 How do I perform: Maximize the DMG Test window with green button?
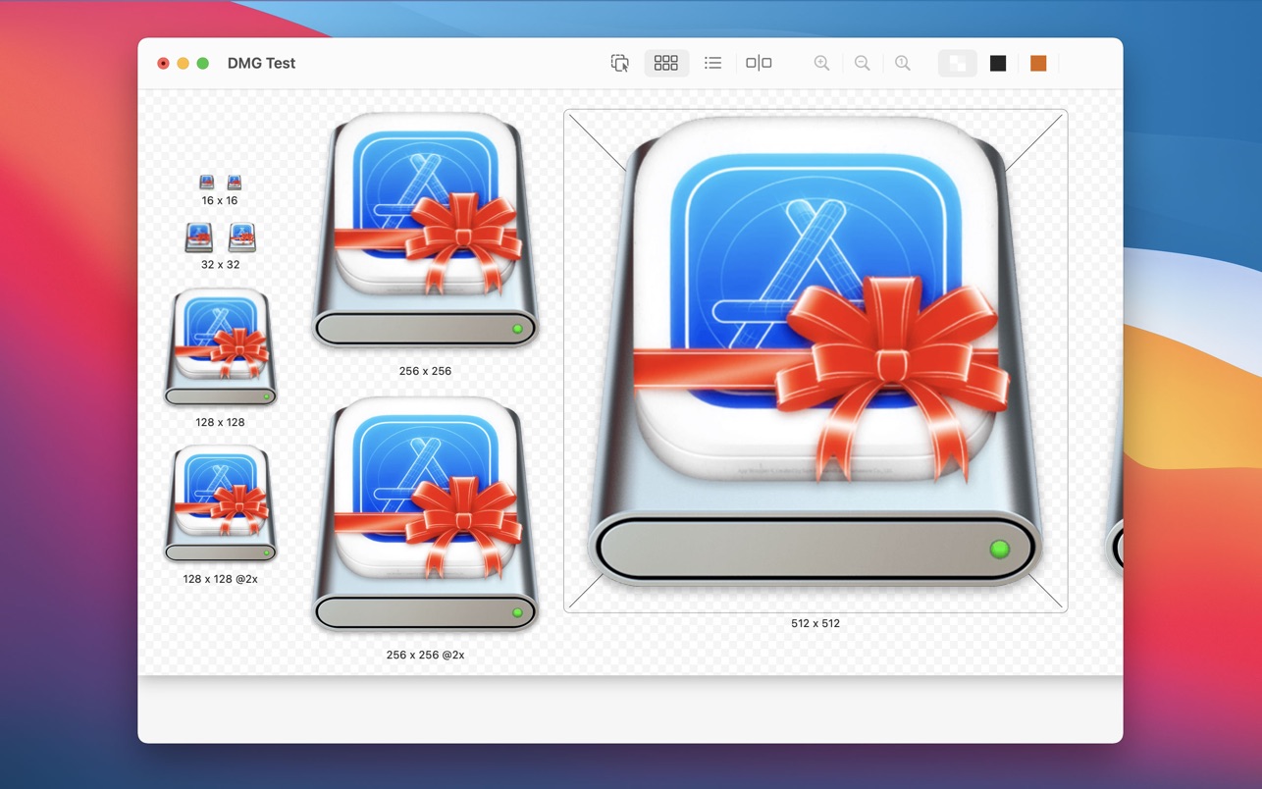[202, 63]
